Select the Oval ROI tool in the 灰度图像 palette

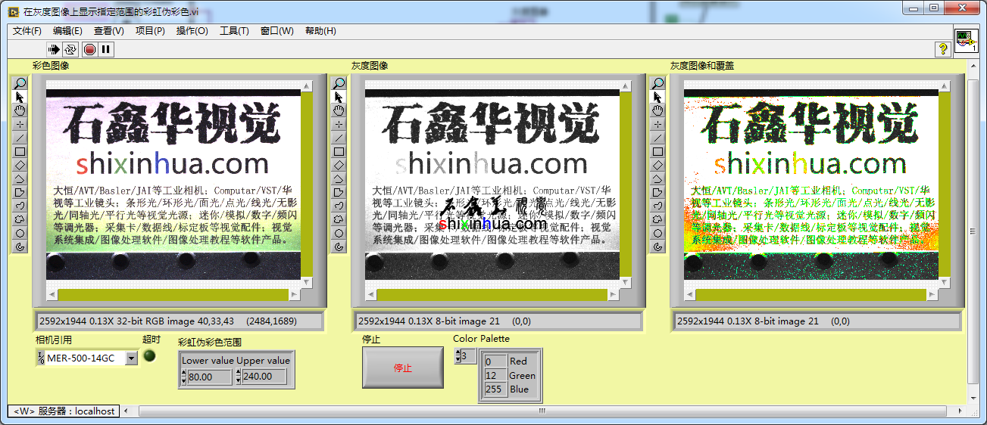click(339, 233)
